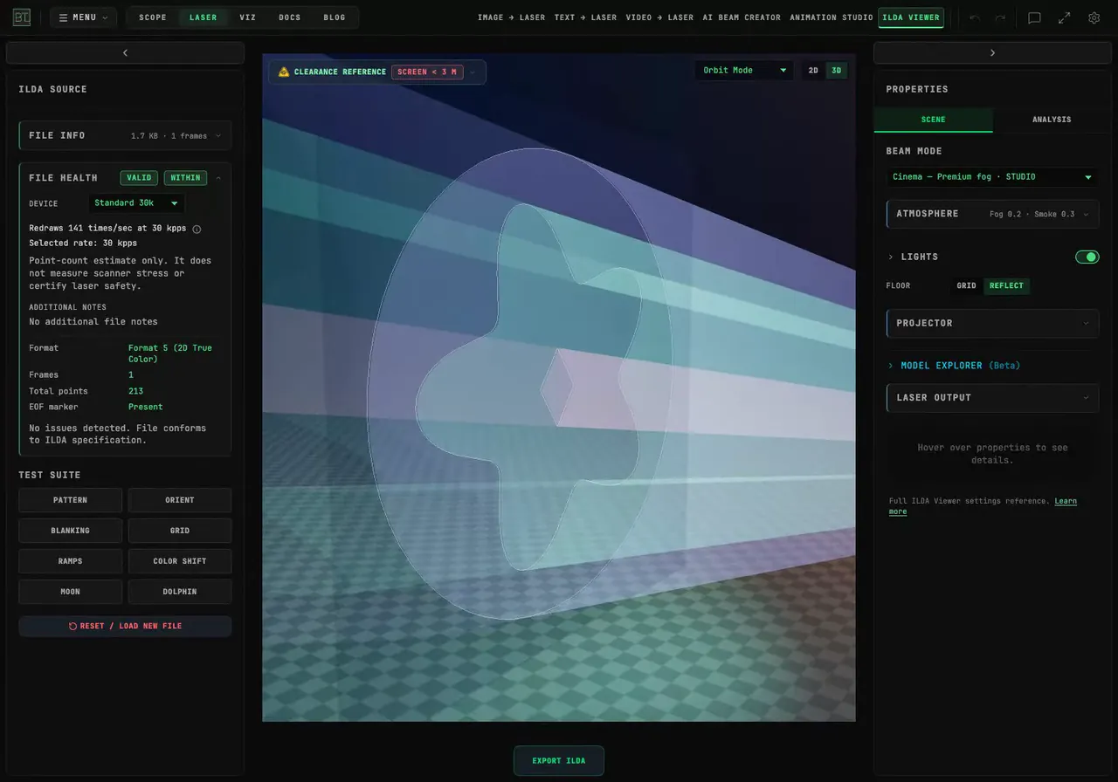Viewport: 1118px width, 782px height.
Task: Expand the Atmosphere section
Action: coord(992,214)
